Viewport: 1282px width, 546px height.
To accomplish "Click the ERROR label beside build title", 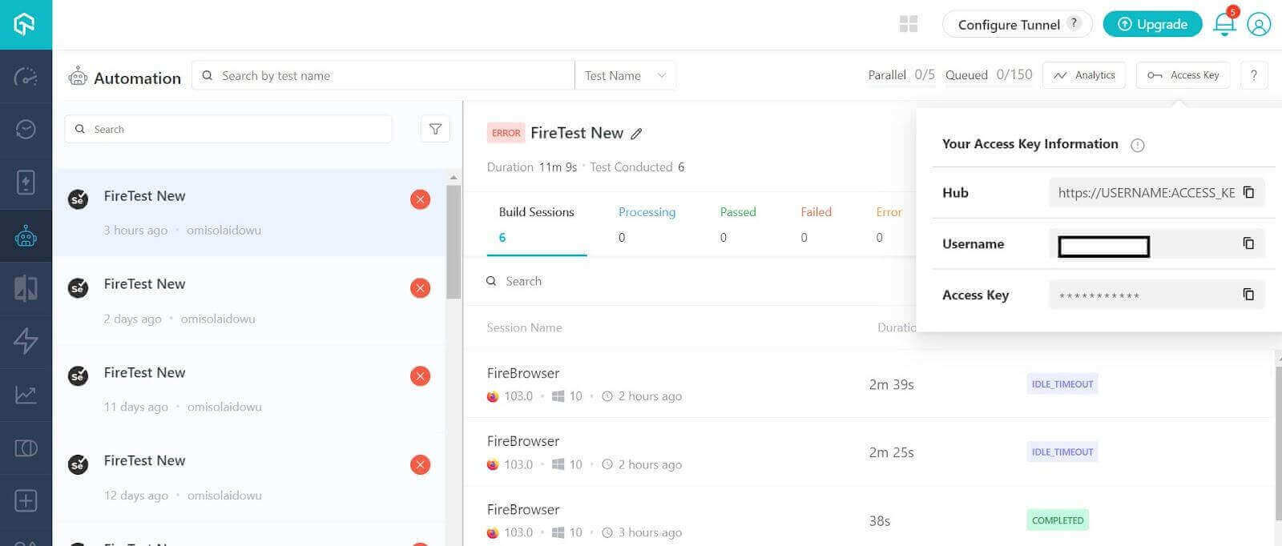I will click(x=506, y=133).
